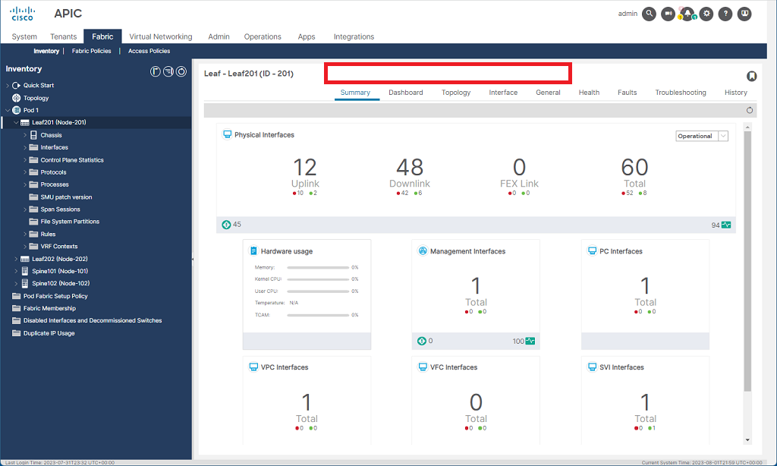Collapse the Leaf201 (Node-201) node
777x466 pixels.
click(16, 122)
